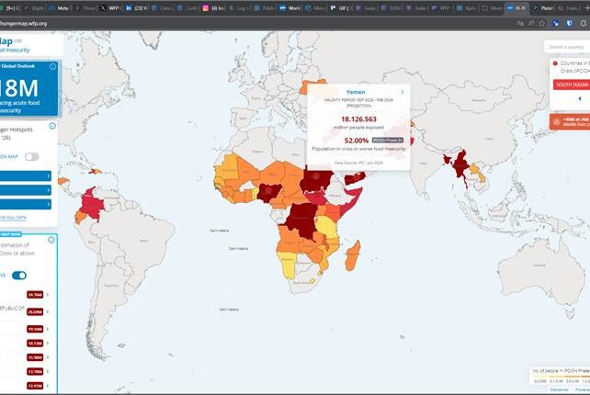
Task: Expand the 34.76M country row chevron
Action: pyautogui.click(x=48, y=294)
